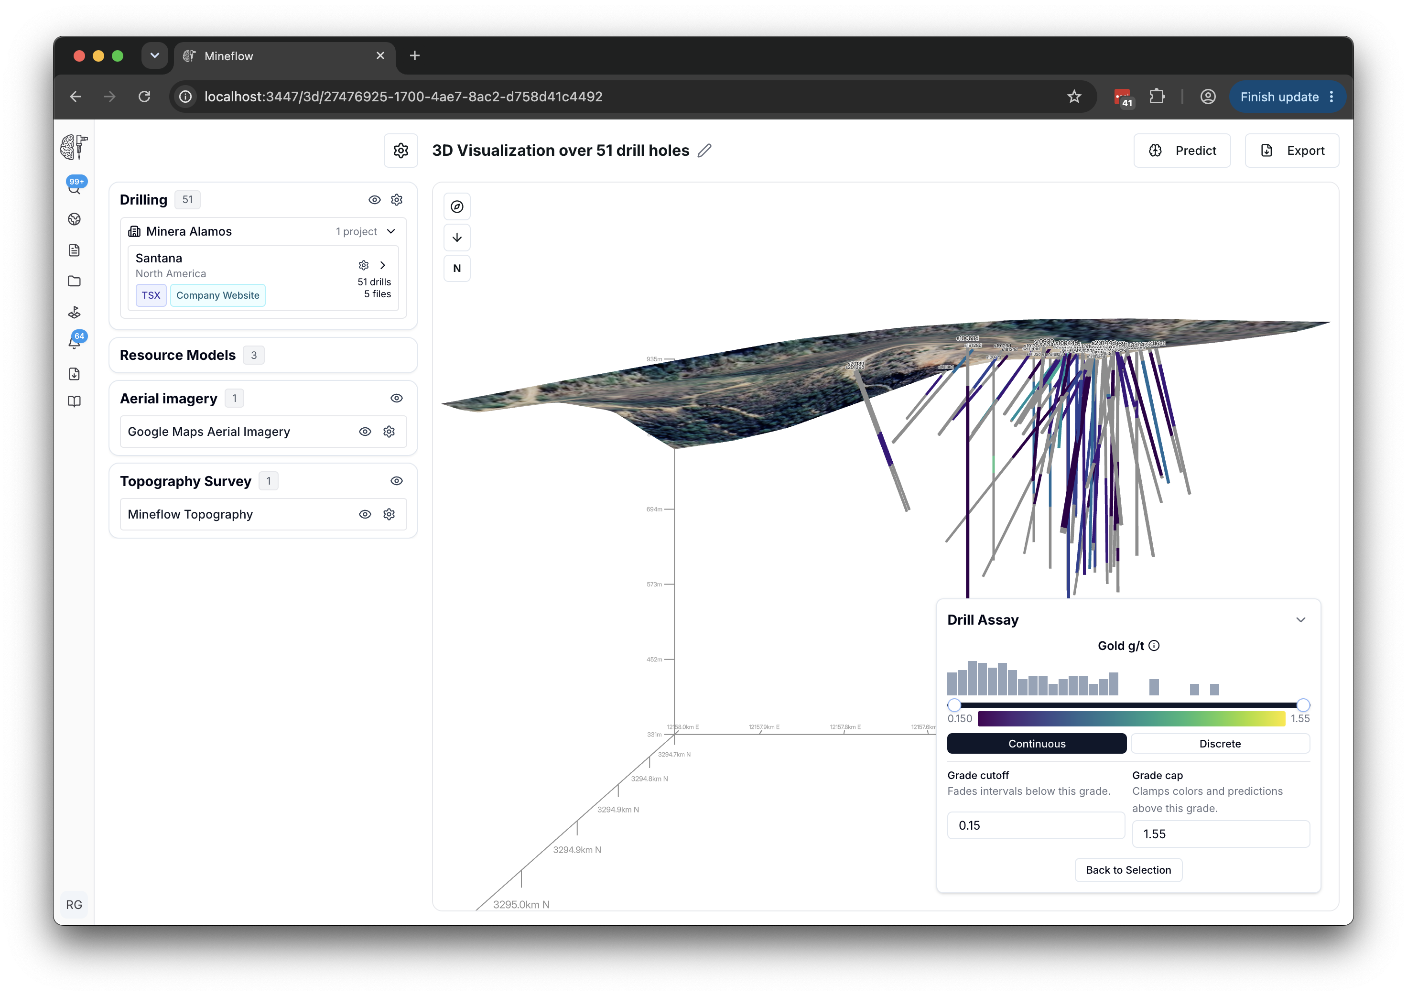Open the Company Website link
This screenshot has width=1407, height=996.
218,295
